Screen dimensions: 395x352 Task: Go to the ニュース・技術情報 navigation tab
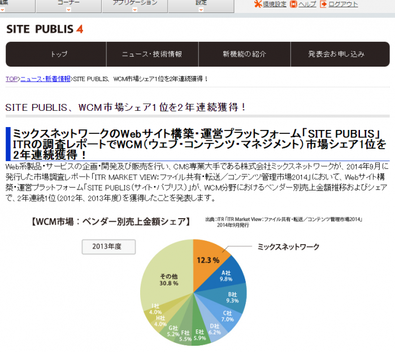click(x=153, y=54)
